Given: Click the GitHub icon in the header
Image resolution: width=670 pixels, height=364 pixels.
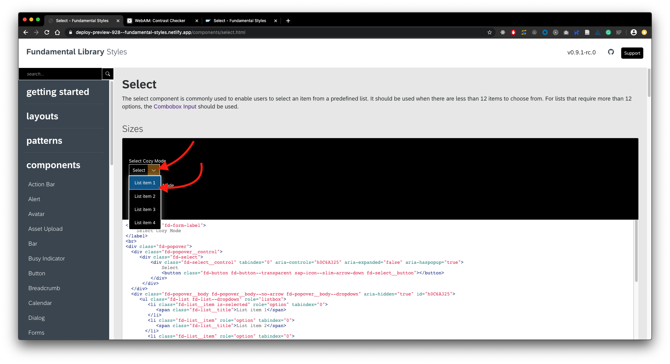Looking at the screenshot, I should click(x=611, y=52).
